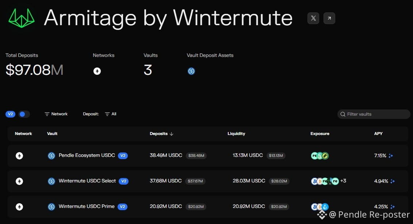Click USDC icon beside Wintermute USDC Prime

[51, 207]
